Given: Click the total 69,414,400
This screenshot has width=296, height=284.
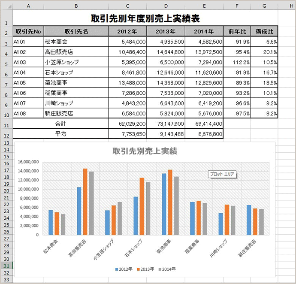Looking at the screenshot, I should pos(204,124).
